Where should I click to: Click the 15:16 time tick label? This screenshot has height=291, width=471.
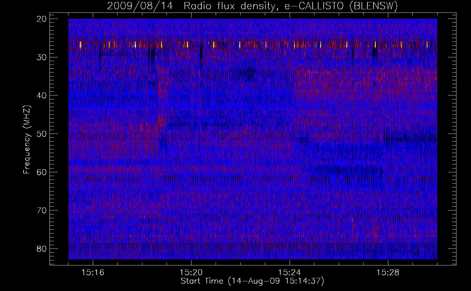point(93,273)
